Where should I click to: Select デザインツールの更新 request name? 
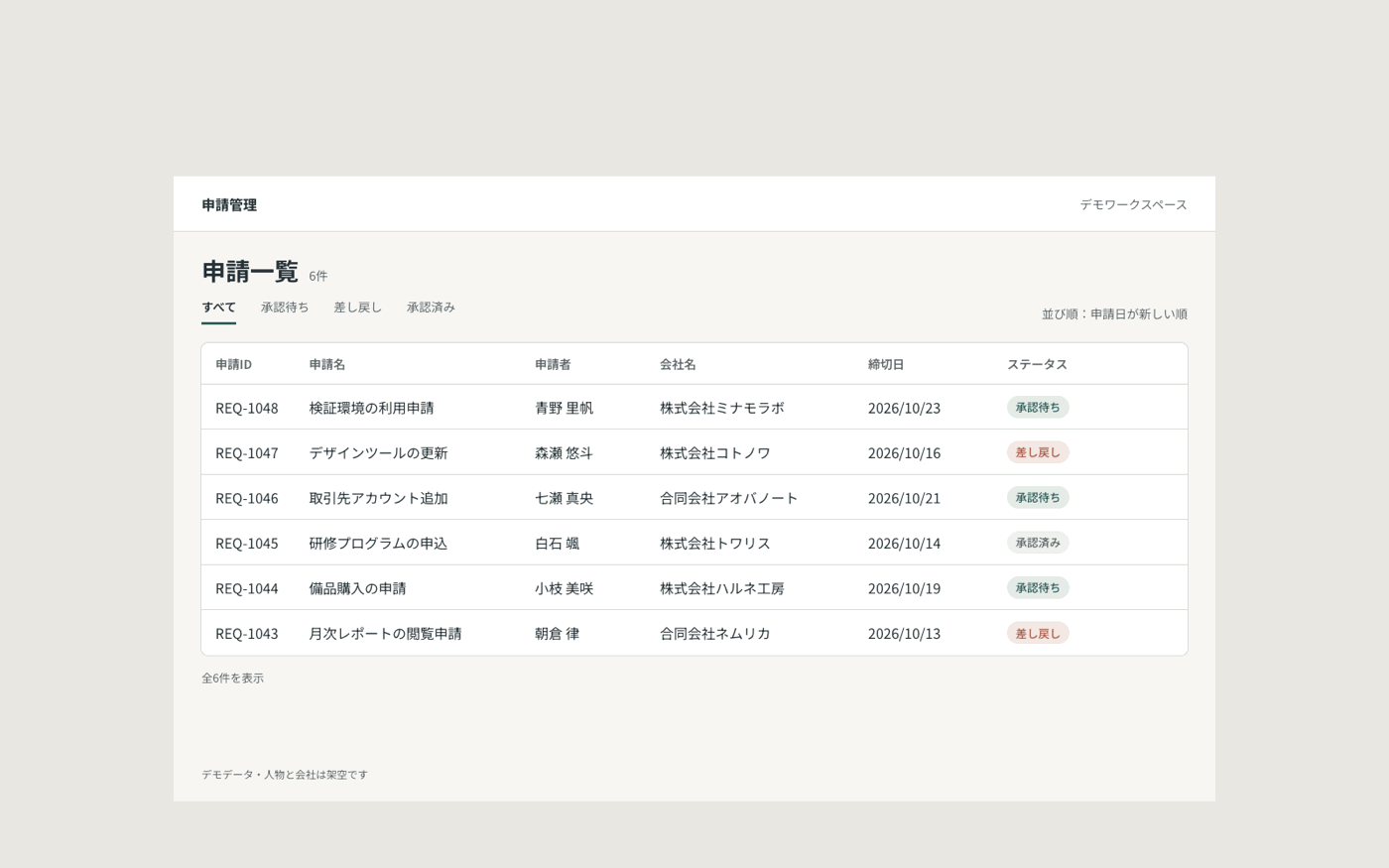pos(378,453)
